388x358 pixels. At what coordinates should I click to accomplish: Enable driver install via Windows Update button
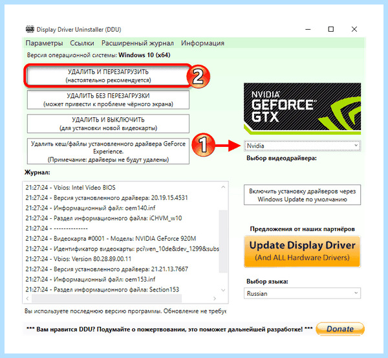(x=302, y=195)
